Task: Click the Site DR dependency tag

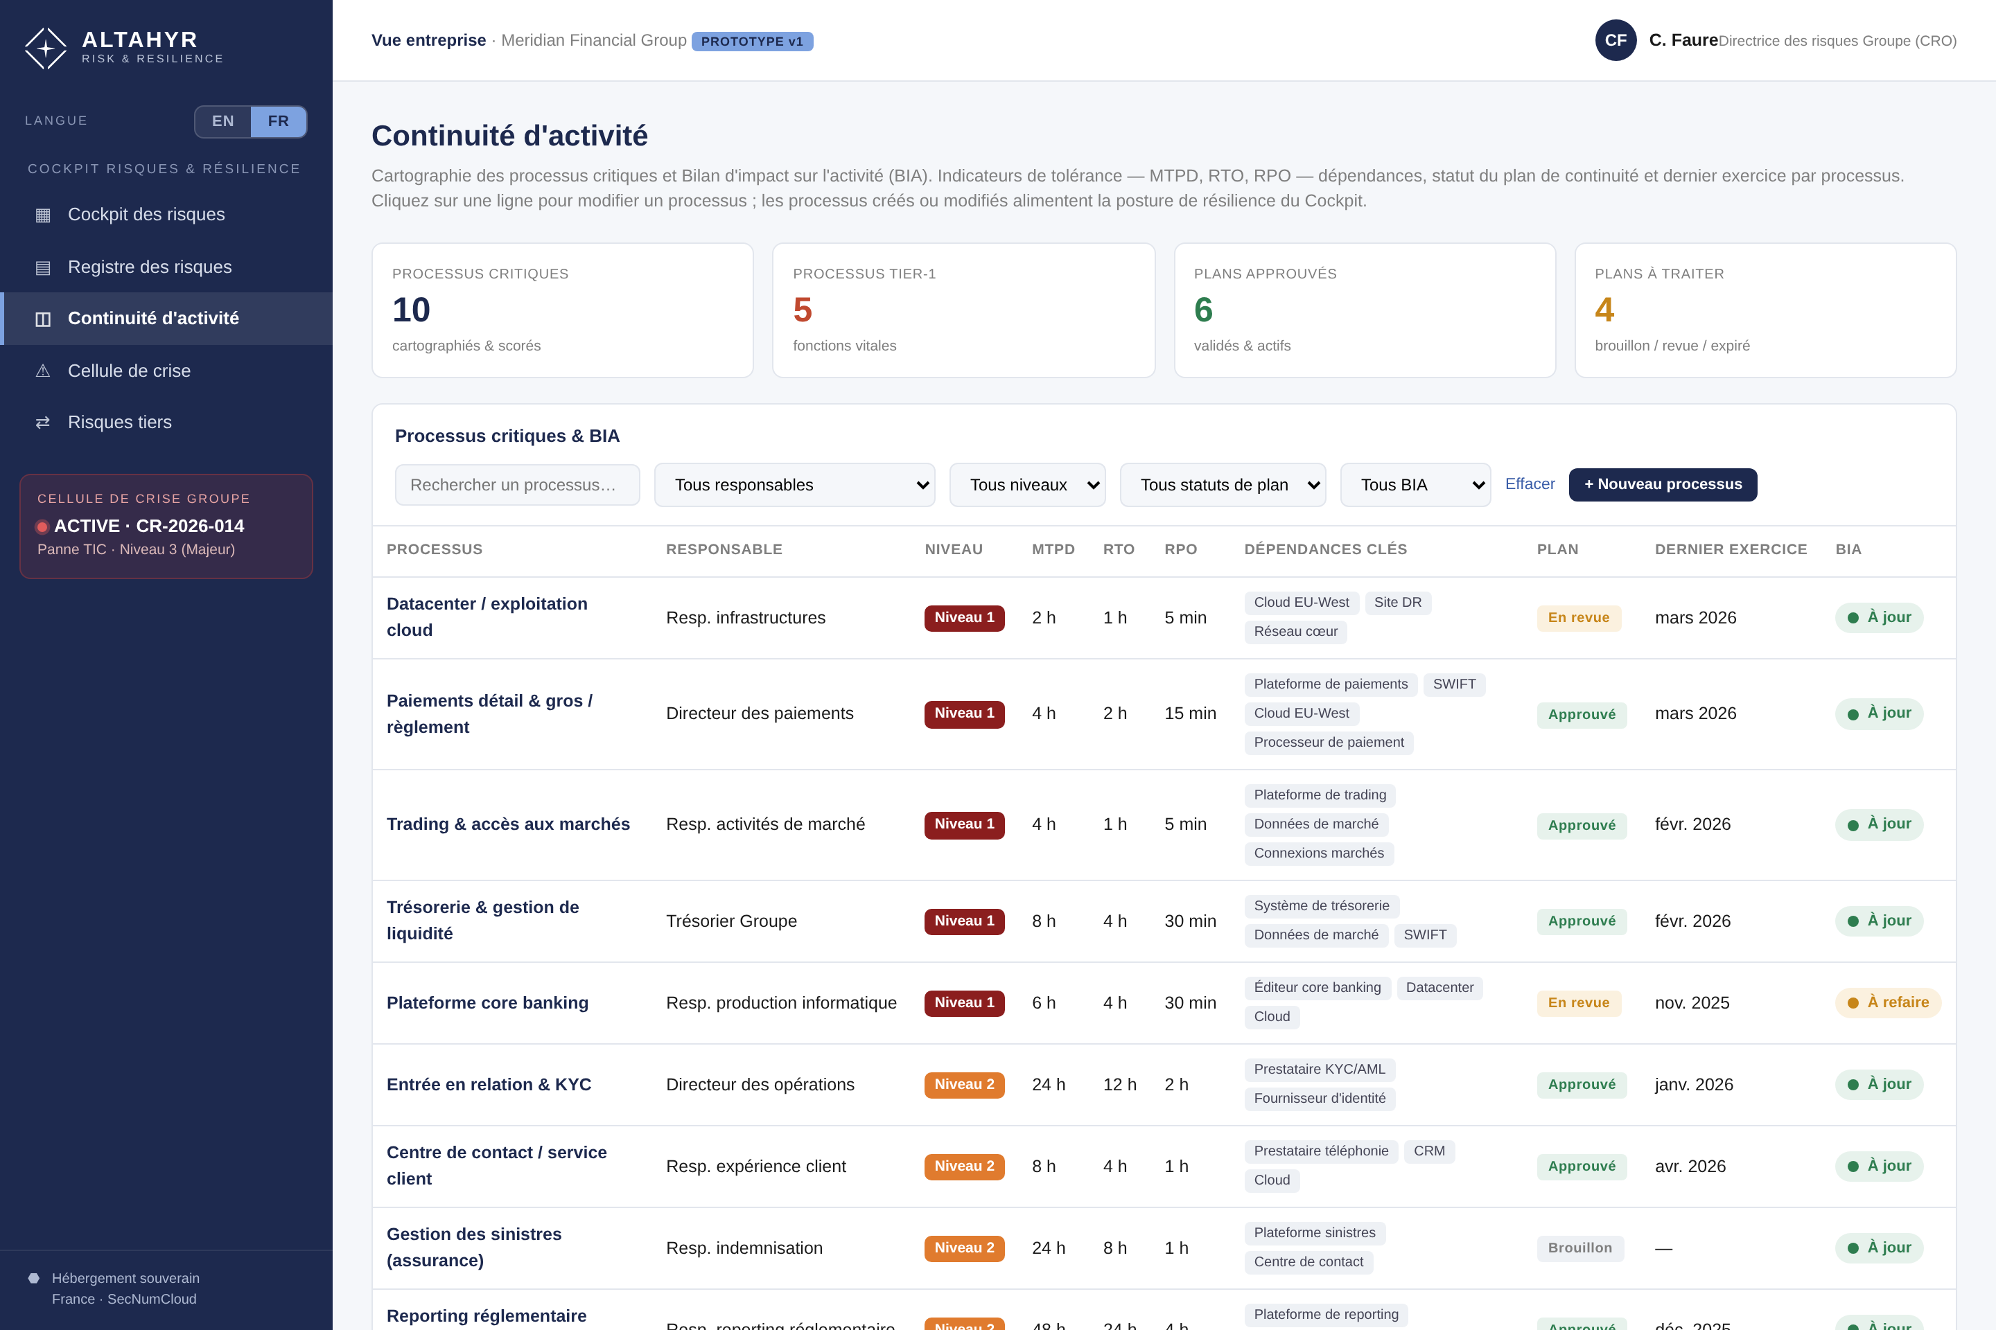Action: point(1398,603)
